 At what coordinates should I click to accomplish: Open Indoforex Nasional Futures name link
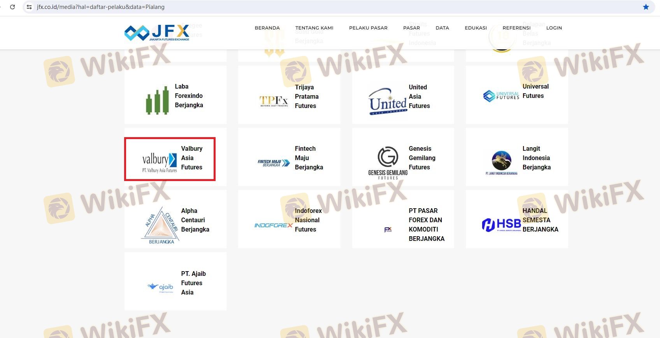click(308, 220)
